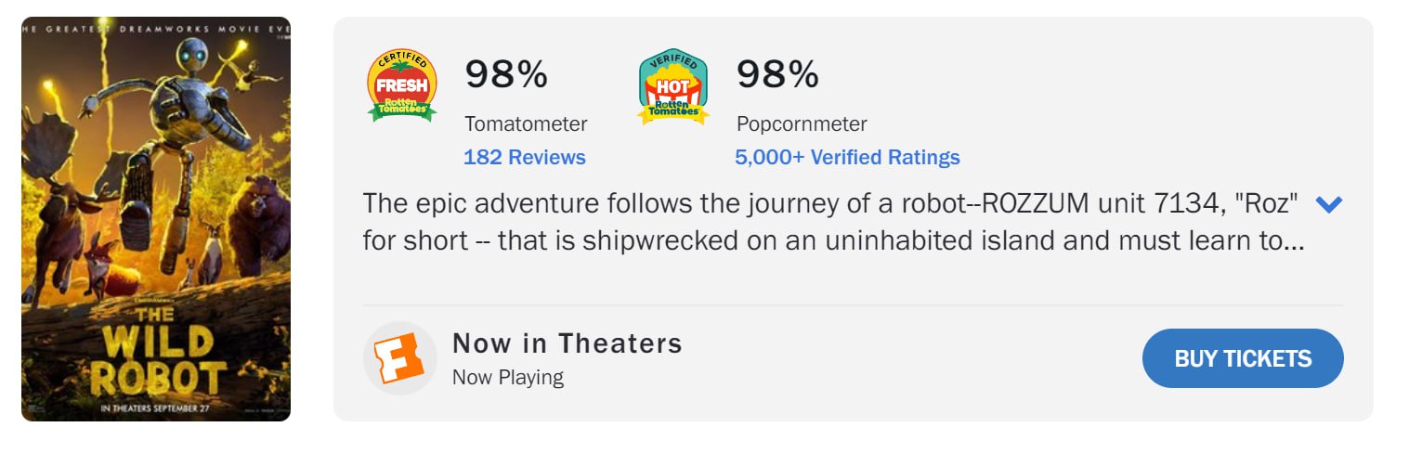
Task: Click the Popcornmeter 98% score
Action: point(777,74)
